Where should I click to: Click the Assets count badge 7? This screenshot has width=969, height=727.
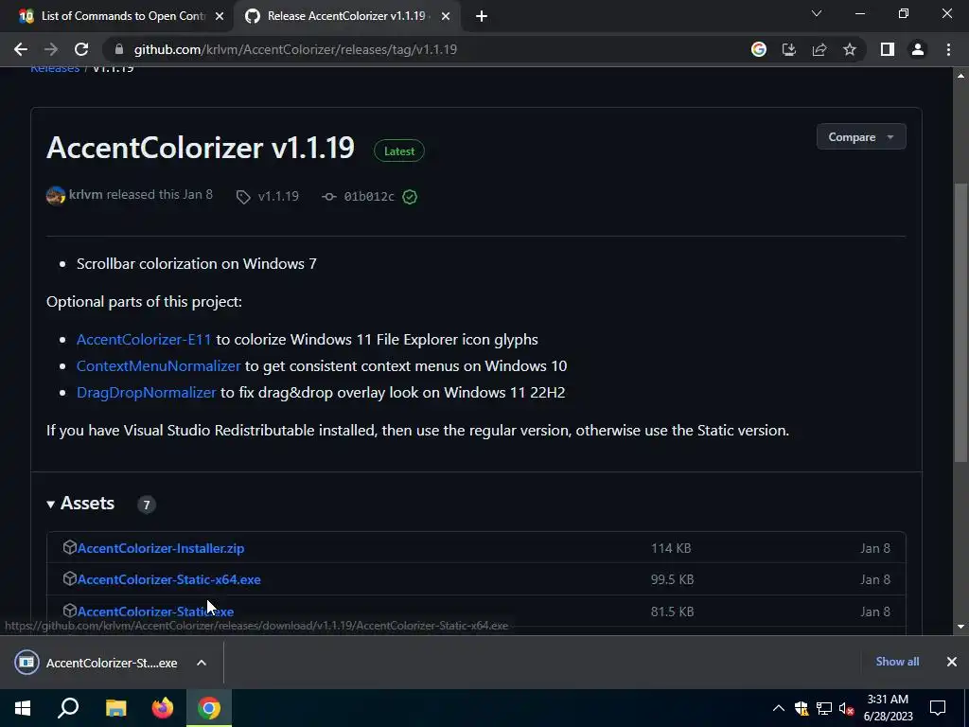[x=147, y=505]
